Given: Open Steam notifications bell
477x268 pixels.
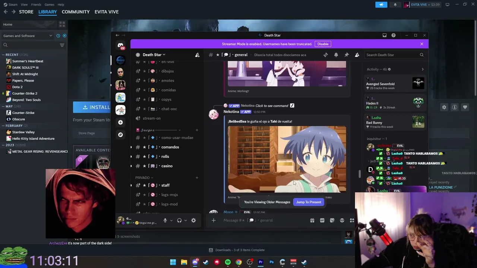Looking at the screenshot, I should point(395,4).
